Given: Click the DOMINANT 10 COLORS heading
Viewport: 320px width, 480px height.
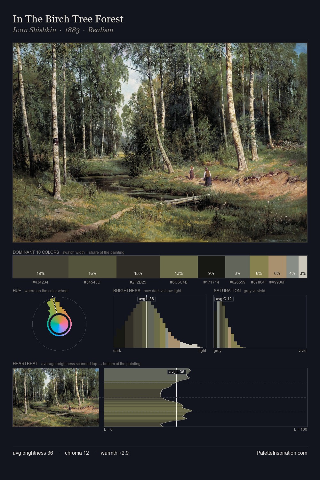Looking at the screenshot, I should (x=36, y=252).
